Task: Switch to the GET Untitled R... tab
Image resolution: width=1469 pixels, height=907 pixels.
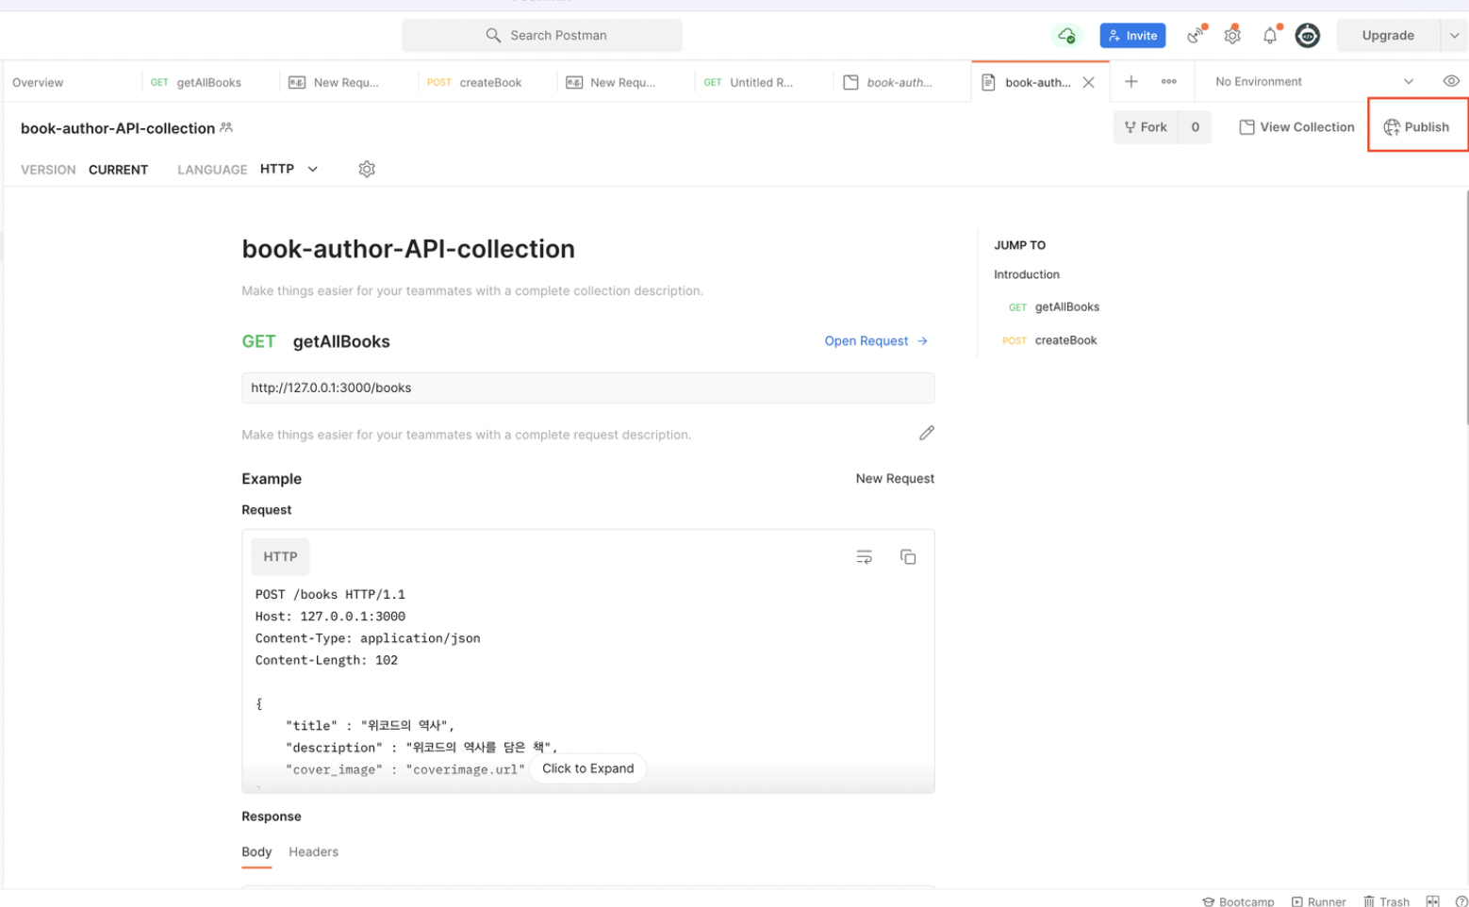Action: (749, 83)
